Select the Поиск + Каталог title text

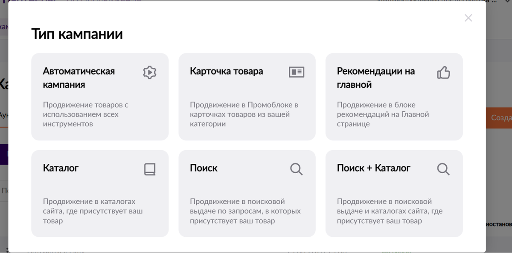(x=374, y=168)
